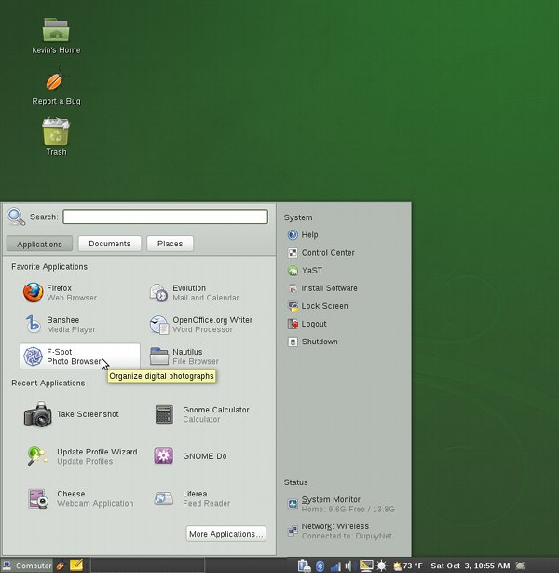This screenshot has height=573, width=559.
Task: Launch Evolution Mail and Calendar
Action: [x=206, y=293]
